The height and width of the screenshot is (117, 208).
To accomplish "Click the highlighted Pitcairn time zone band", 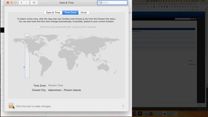I will point(27,56).
